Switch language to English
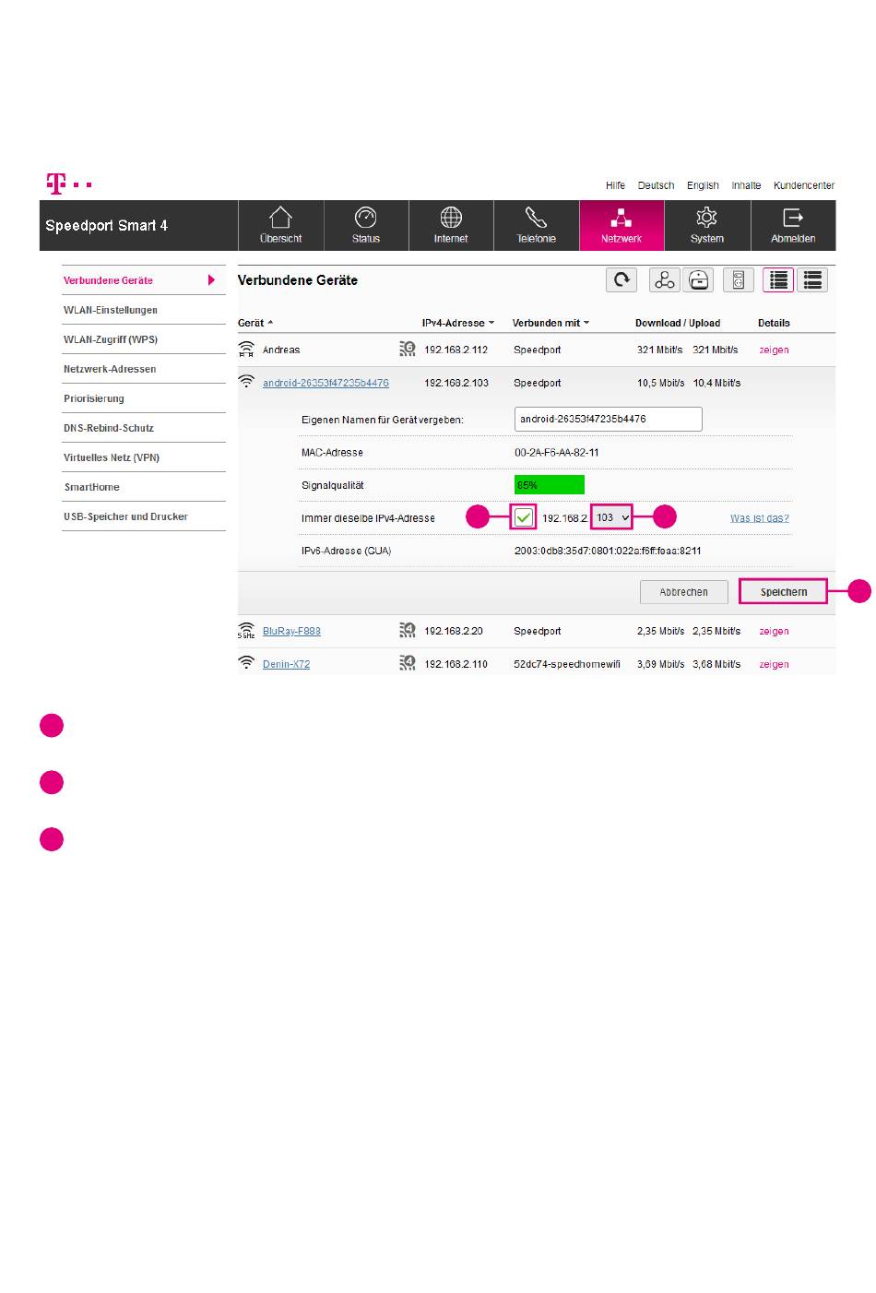The image size is (876, 1293). pos(703,185)
